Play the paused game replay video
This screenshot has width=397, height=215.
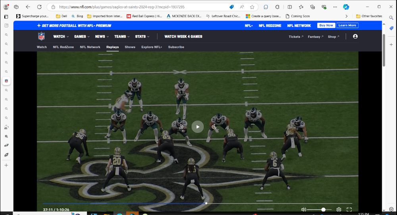[198, 127]
